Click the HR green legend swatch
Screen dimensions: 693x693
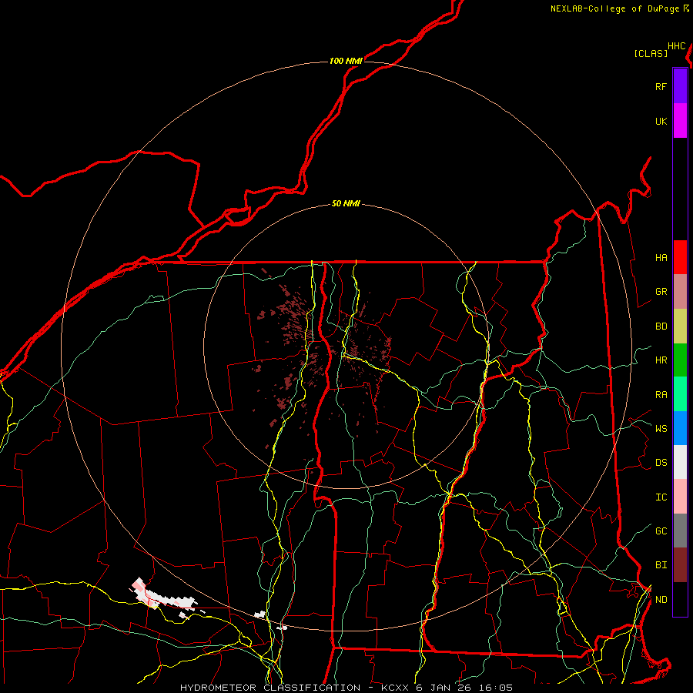(680, 360)
